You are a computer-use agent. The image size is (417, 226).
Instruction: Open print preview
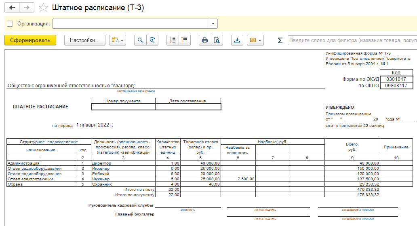pyautogui.click(x=217, y=40)
